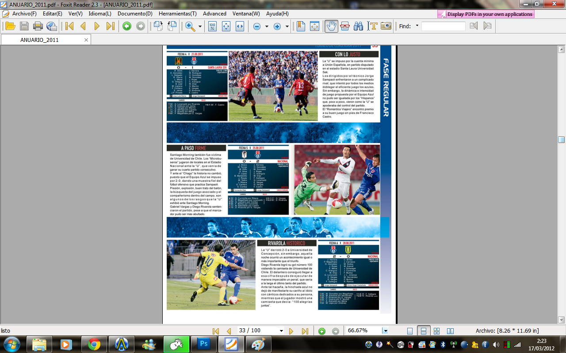Open Photoshop from the taskbar
The height and width of the screenshot is (353, 566).
click(203, 344)
